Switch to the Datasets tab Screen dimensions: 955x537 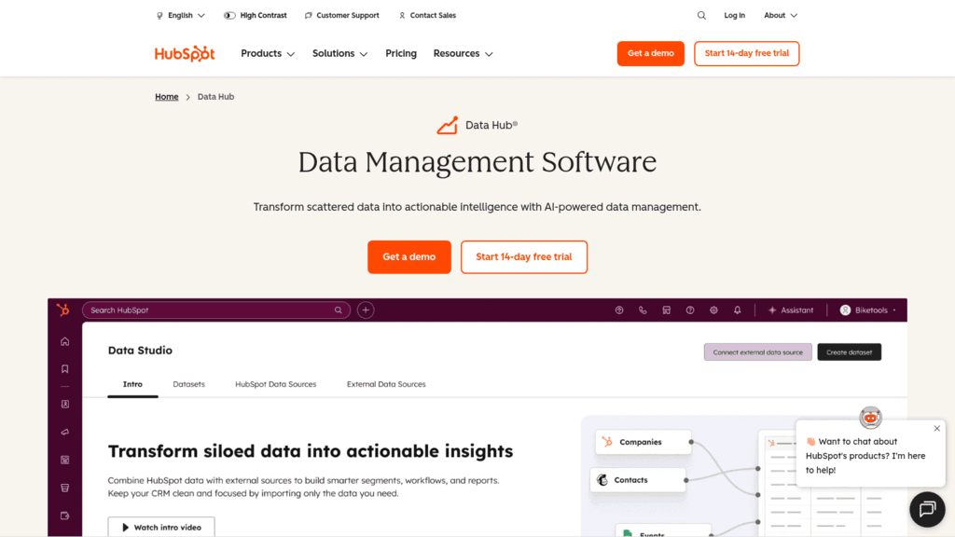click(x=188, y=384)
